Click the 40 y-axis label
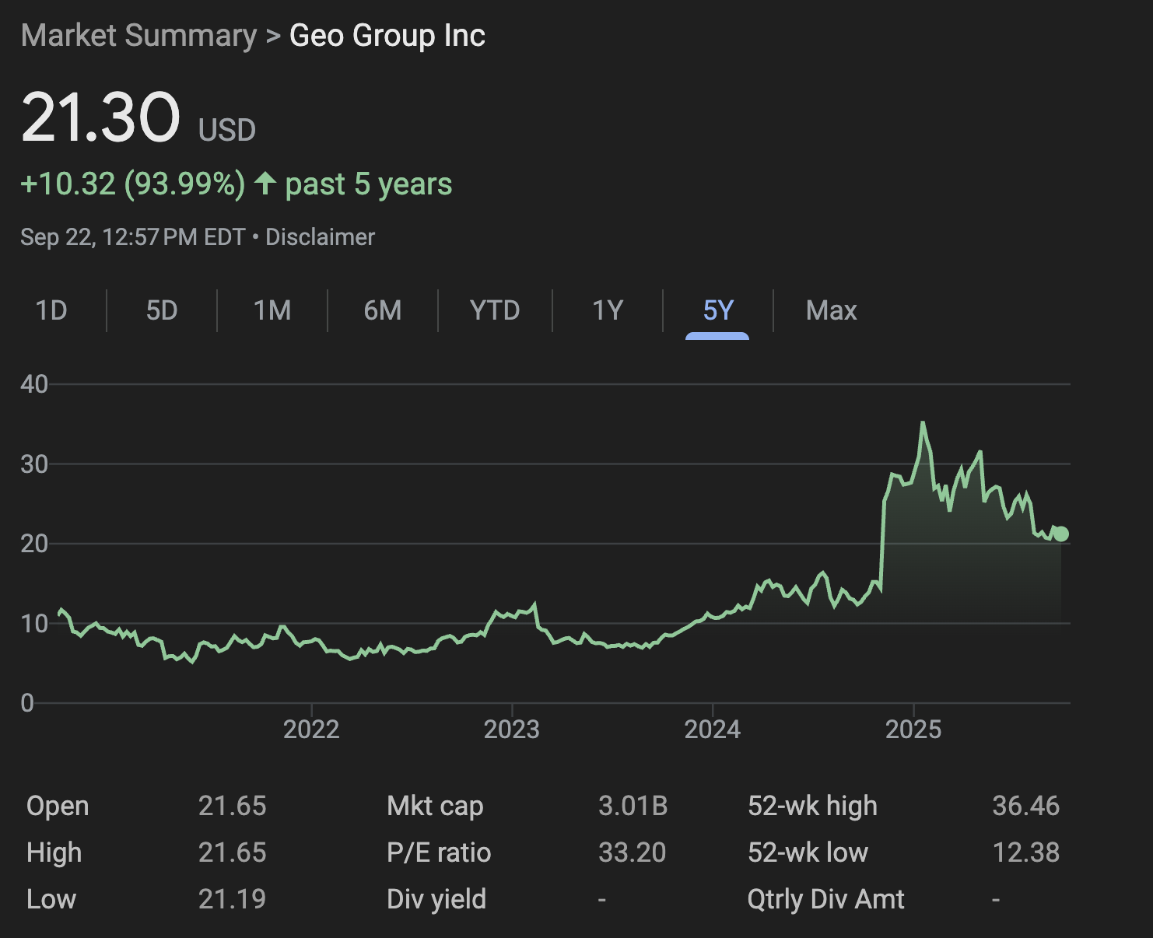This screenshot has width=1153, height=938. pyautogui.click(x=34, y=383)
